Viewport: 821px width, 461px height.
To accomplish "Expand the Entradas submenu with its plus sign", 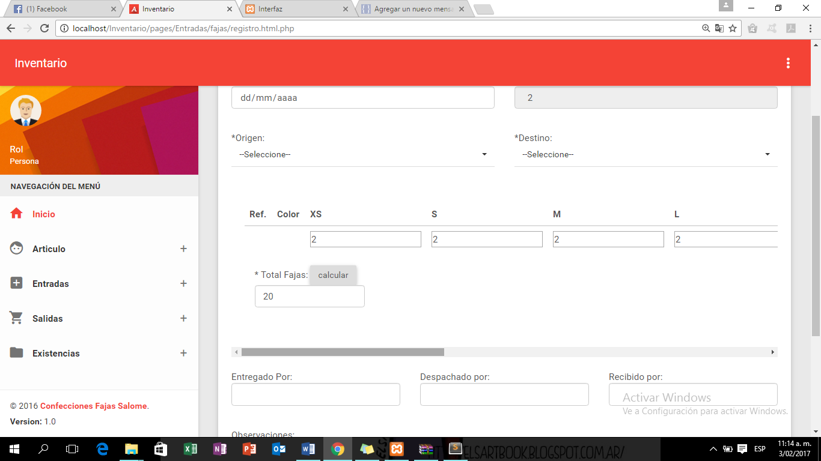I will [x=183, y=283].
